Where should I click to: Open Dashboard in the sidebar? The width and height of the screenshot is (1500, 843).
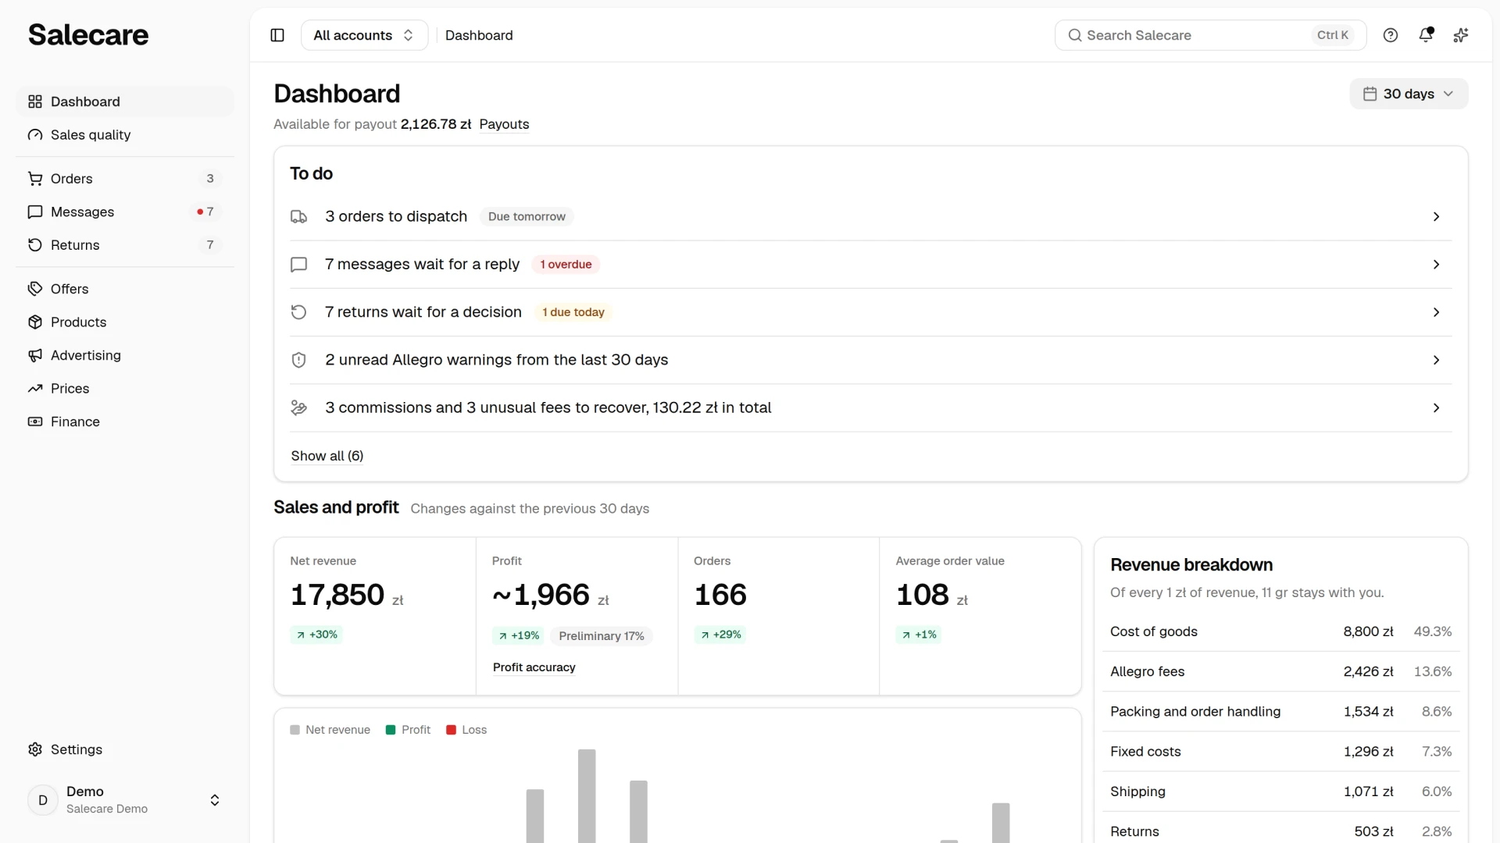pos(125,101)
